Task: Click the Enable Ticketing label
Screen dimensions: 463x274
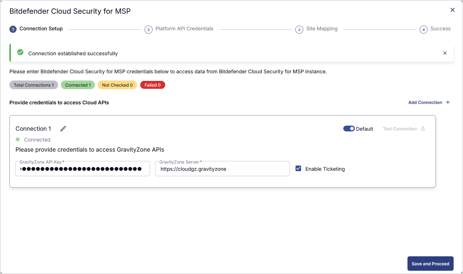Action: [x=325, y=169]
